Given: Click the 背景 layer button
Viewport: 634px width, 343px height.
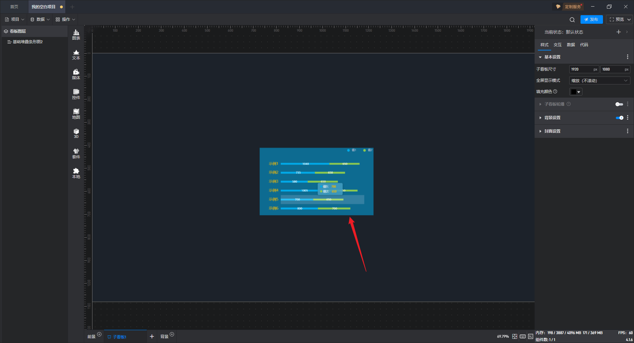Looking at the screenshot, I should click(x=164, y=337).
